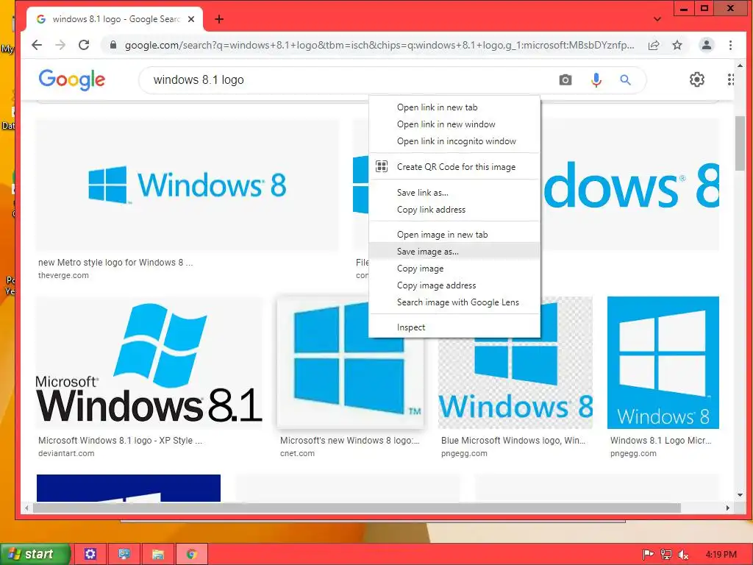753x565 pixels.
Task: Reload the current page
Action: 84,45
